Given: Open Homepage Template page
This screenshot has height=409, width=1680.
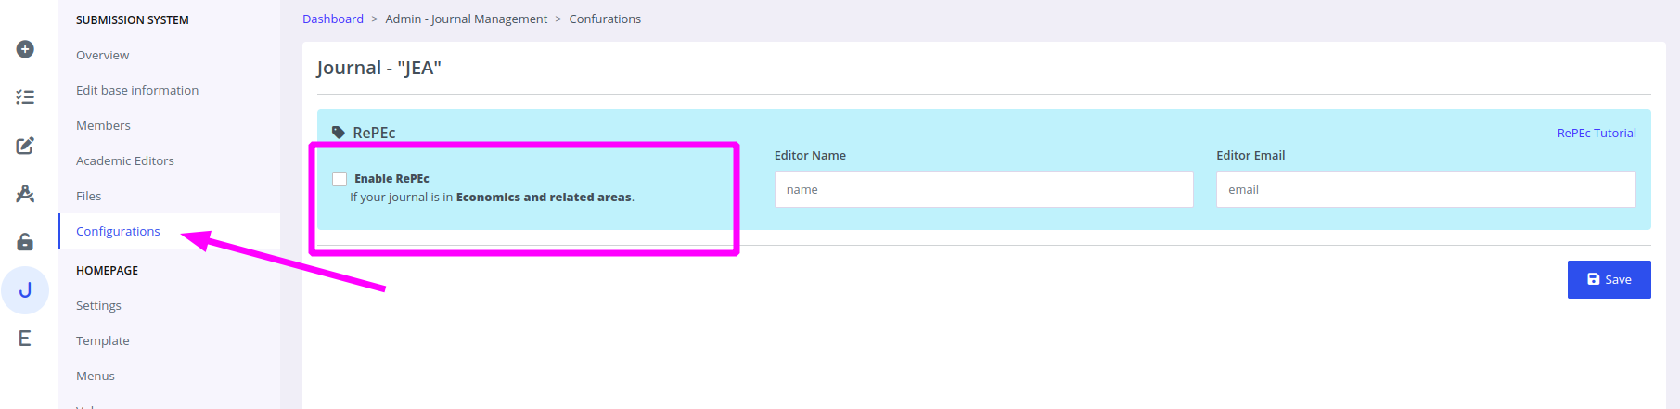Looking at the screenshot, I should tap(103, 340).
